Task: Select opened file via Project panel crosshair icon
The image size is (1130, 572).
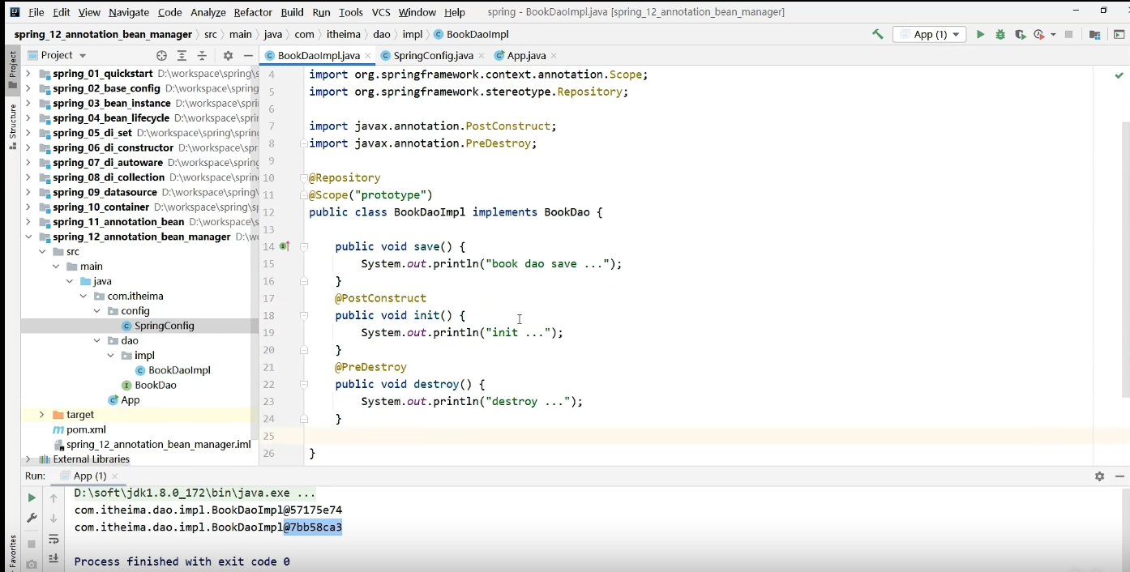Action: 161,55
